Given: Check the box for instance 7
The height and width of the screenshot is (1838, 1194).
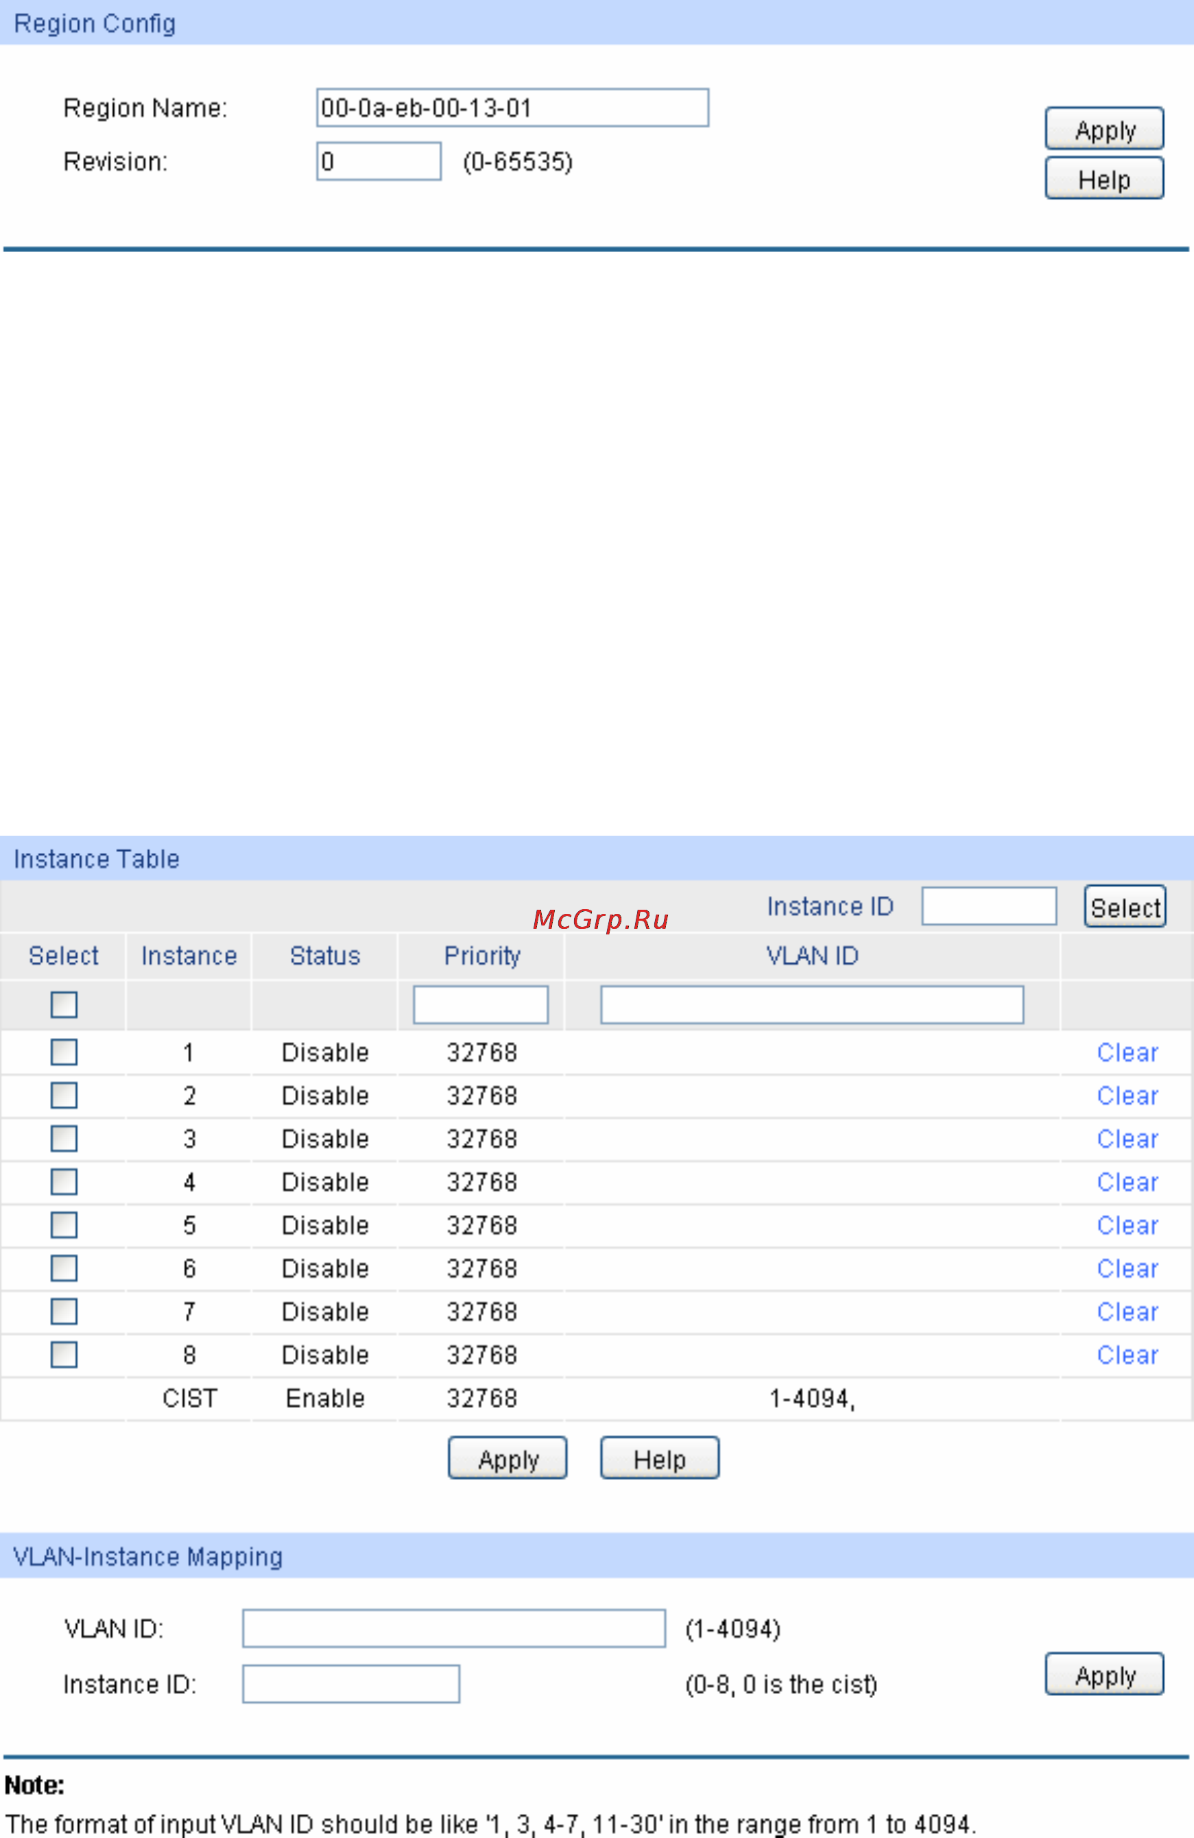Looking at the screenshot, I should (x=64, y=1311).
